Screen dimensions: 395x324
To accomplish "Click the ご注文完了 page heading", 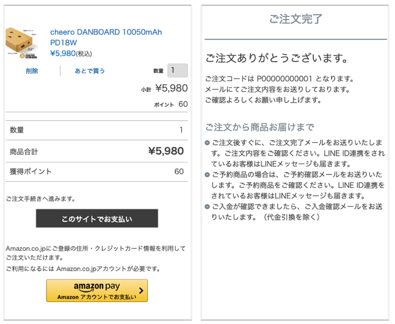I will (x=295, y=19).
